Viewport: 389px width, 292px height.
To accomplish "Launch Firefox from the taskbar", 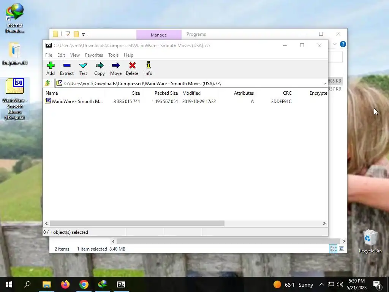I will coord(65,284).
